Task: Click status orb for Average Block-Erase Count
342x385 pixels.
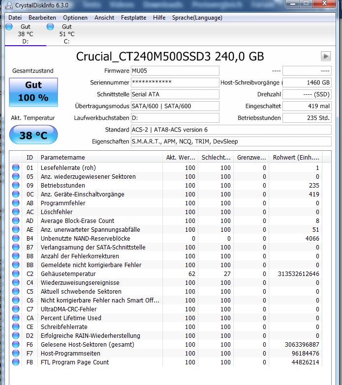Action: [16, 220]
